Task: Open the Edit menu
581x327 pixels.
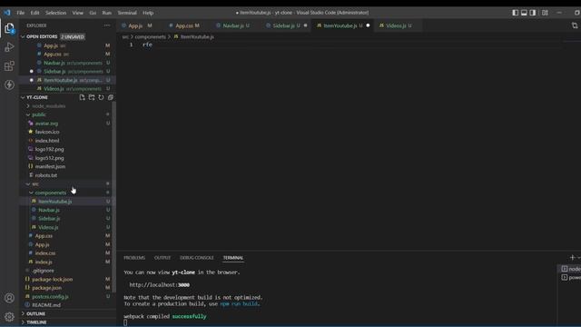Action: tap(34, 13)
